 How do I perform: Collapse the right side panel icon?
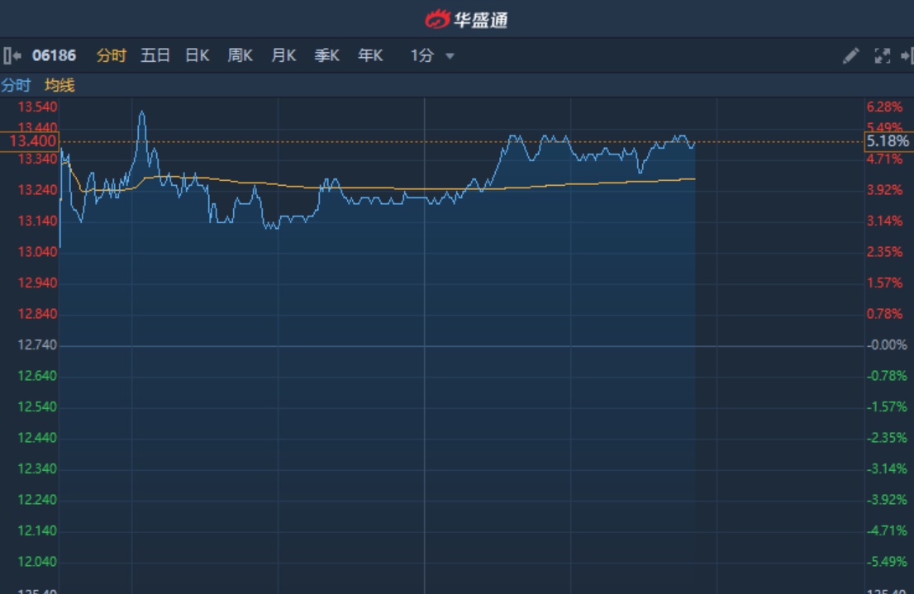point(907,56)
